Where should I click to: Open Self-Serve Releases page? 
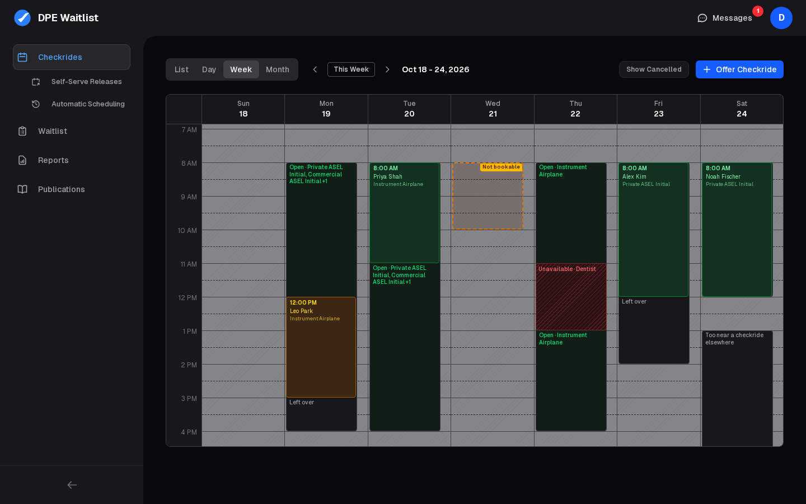[78, 82]
